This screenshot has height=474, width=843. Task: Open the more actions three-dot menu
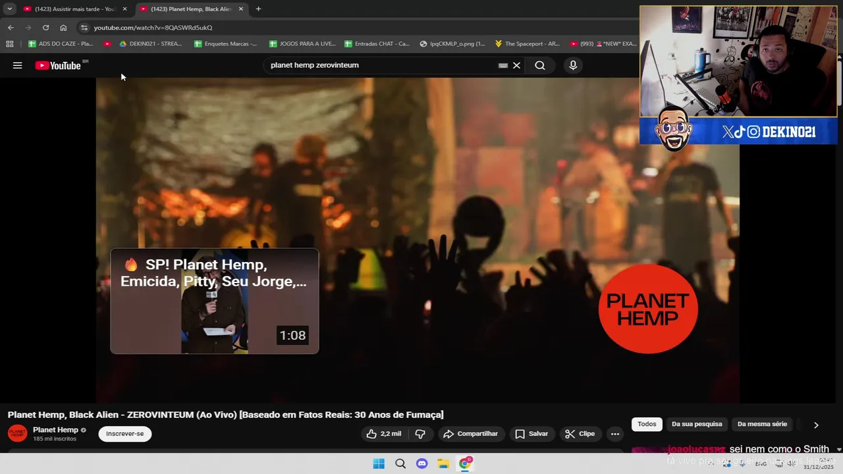[x=614, y=434]
